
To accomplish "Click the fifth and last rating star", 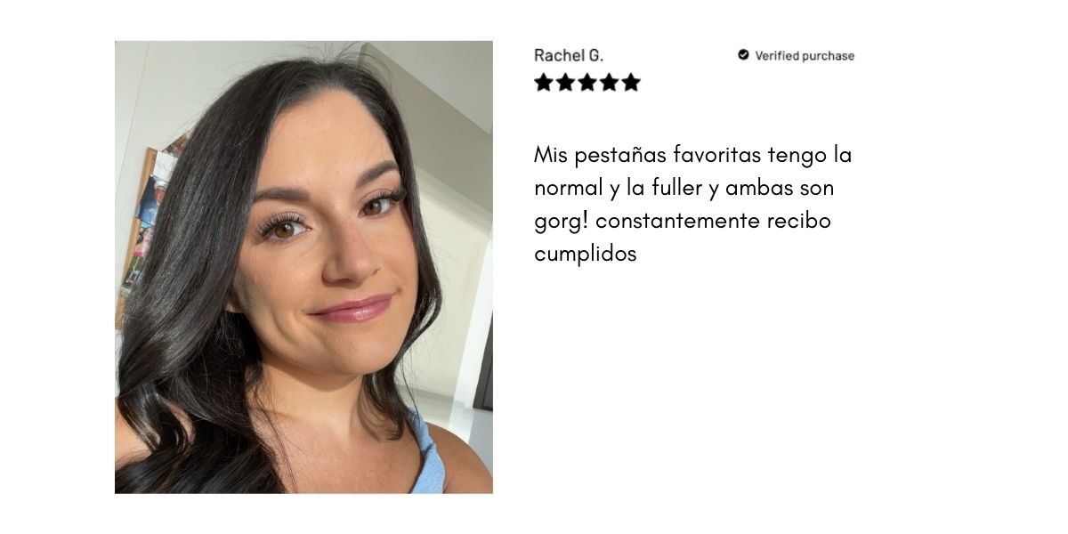I will pyautogui.click(x=631, y=83).
